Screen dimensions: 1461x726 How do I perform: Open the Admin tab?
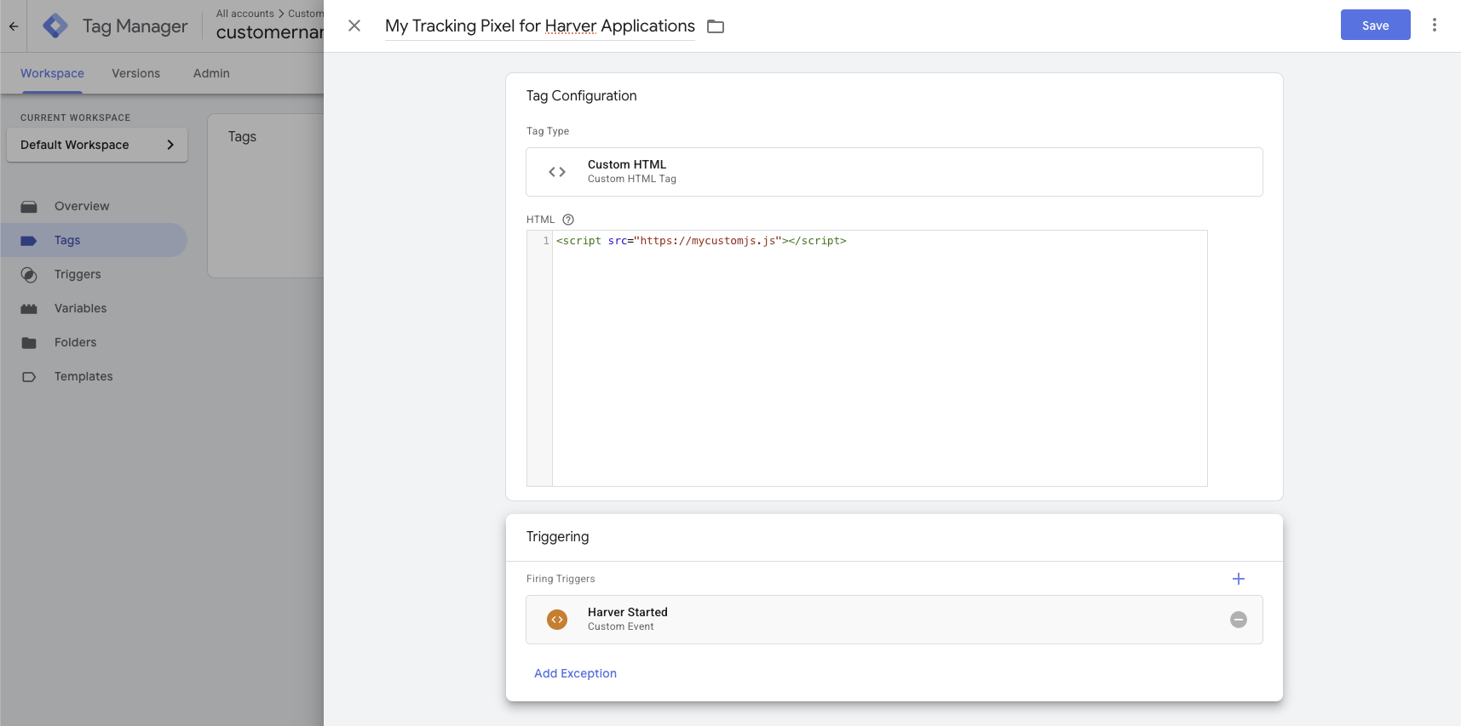click(x=211, y=73)
